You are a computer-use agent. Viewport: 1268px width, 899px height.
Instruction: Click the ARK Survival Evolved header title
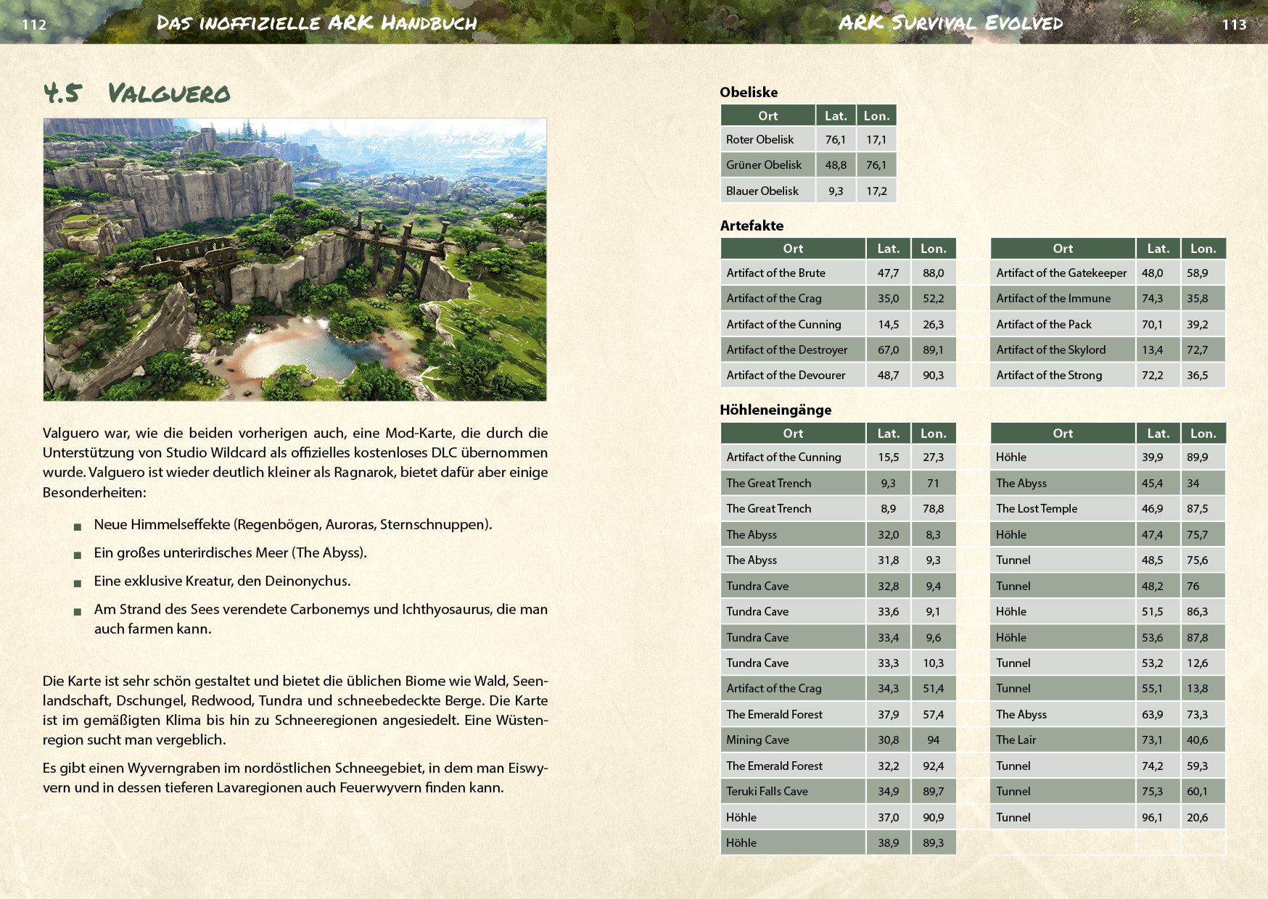coord(951,22)
